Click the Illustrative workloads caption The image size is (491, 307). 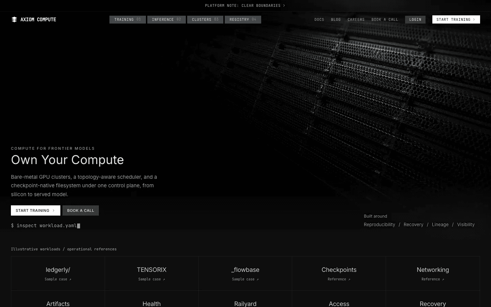64,249
